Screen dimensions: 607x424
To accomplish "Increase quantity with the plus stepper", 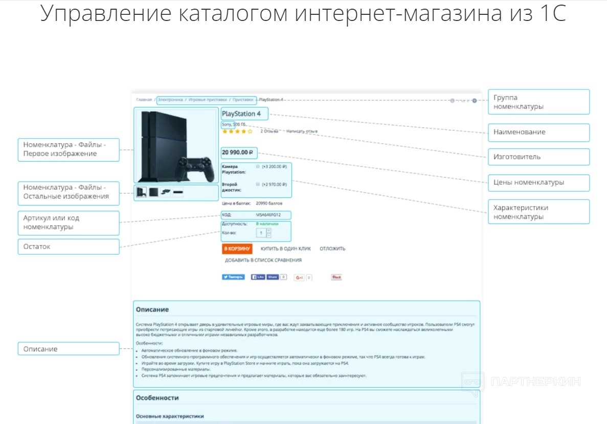I will click(268, 230).
